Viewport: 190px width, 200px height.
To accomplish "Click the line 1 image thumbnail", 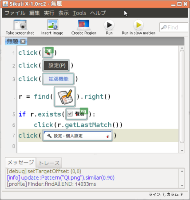I will point(47,53).
